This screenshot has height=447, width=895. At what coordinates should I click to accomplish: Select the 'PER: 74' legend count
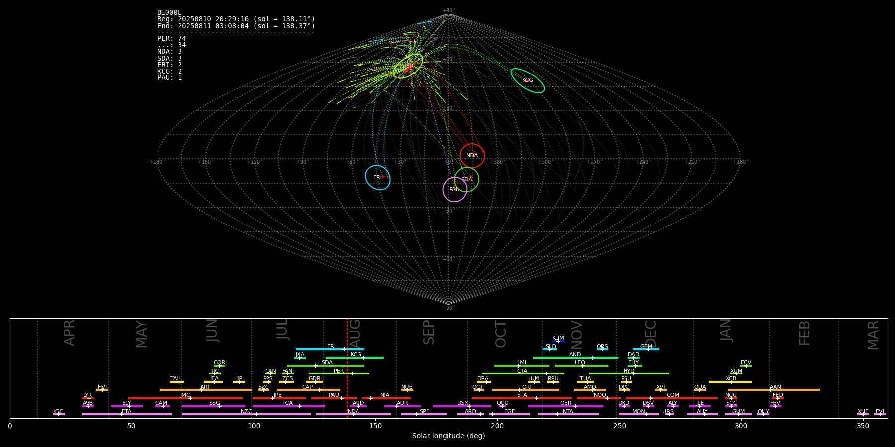[172, 39]
